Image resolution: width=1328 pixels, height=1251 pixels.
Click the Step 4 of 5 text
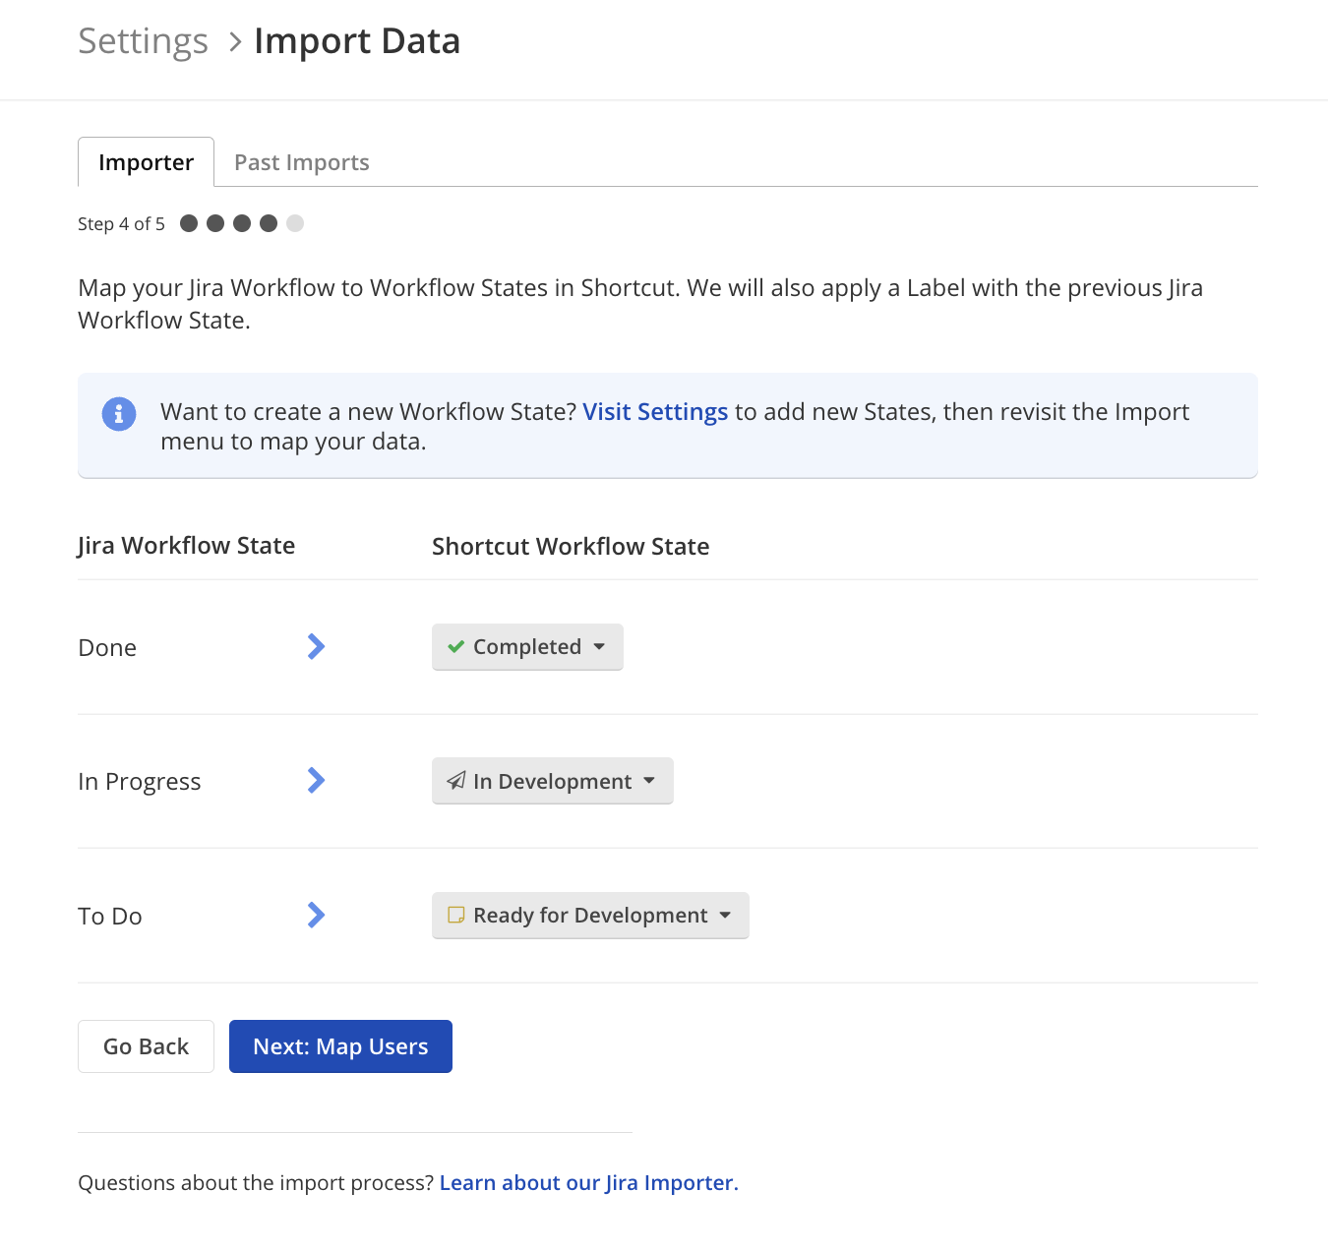pyautogui.click(x=121, y=223)
